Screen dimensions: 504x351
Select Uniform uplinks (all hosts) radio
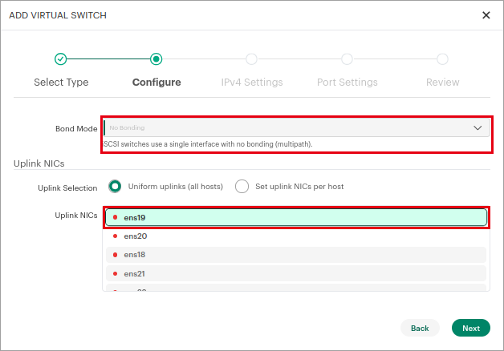coord(115,187)
